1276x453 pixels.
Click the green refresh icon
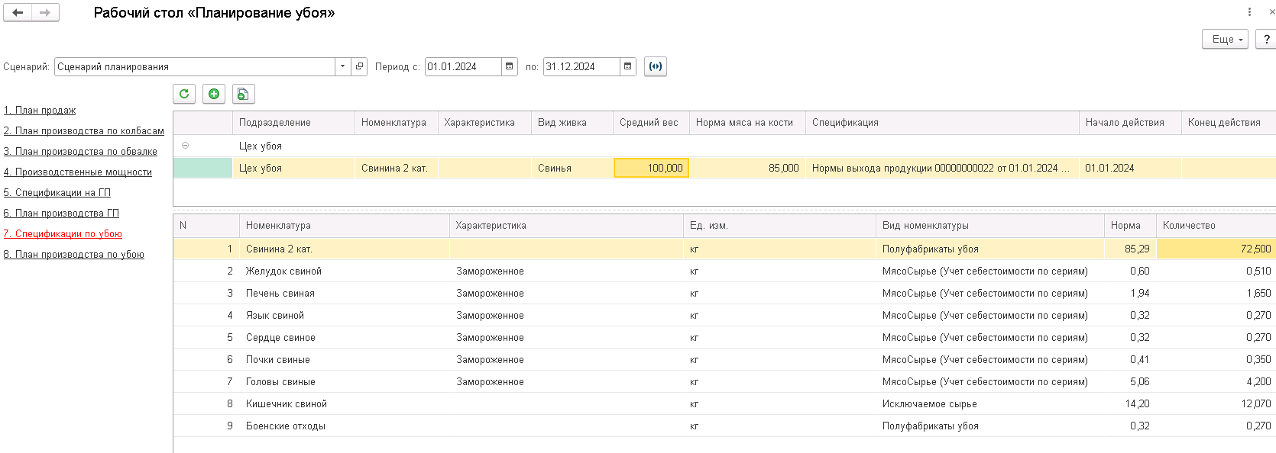pyautogui.click(x=184, y=94)
